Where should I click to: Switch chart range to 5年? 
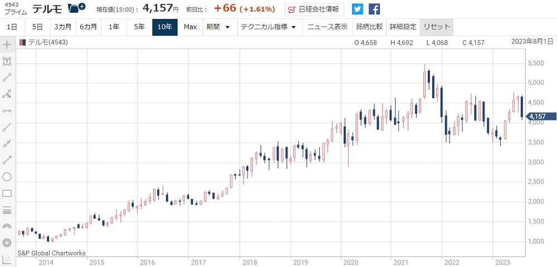(139, 27)
